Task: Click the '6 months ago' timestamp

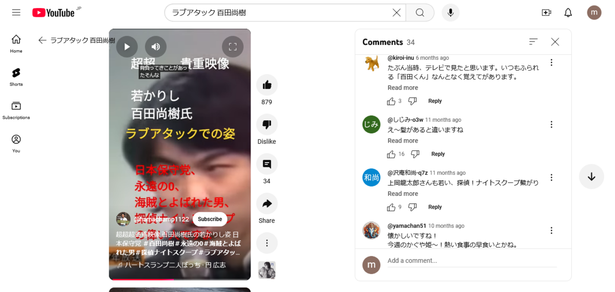Action: pyautogui.click(x=433, y=58)
